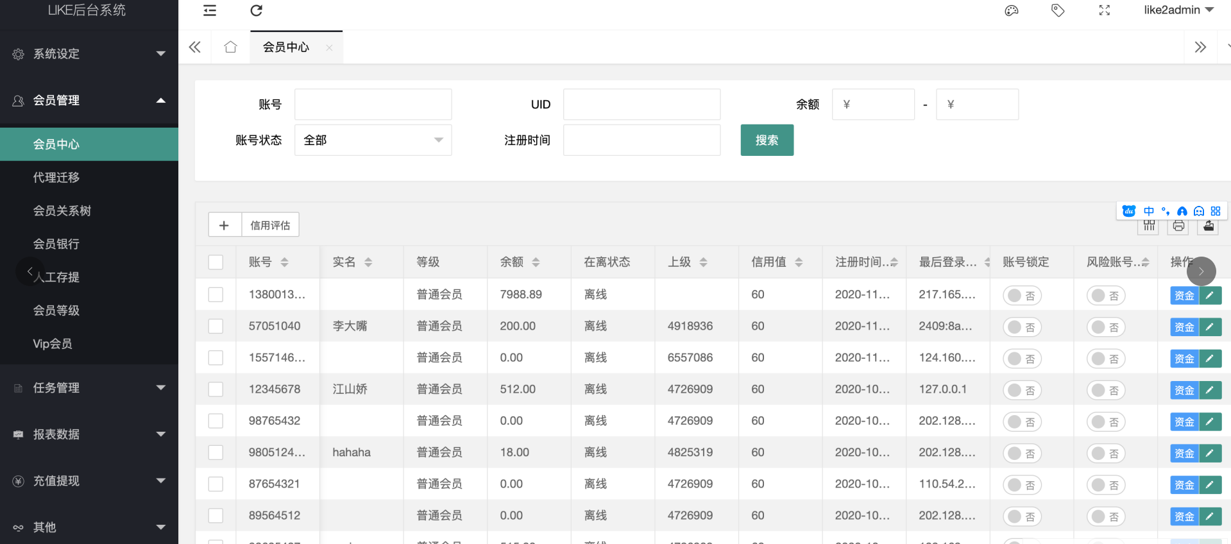Open the column filter grid icon

(x=1149, y=226)
